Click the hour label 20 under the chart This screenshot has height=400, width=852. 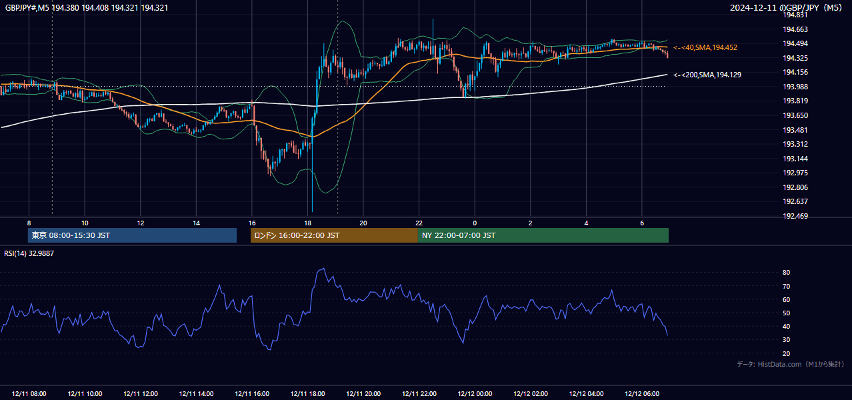pyautogui.click(x=363, y=223)
